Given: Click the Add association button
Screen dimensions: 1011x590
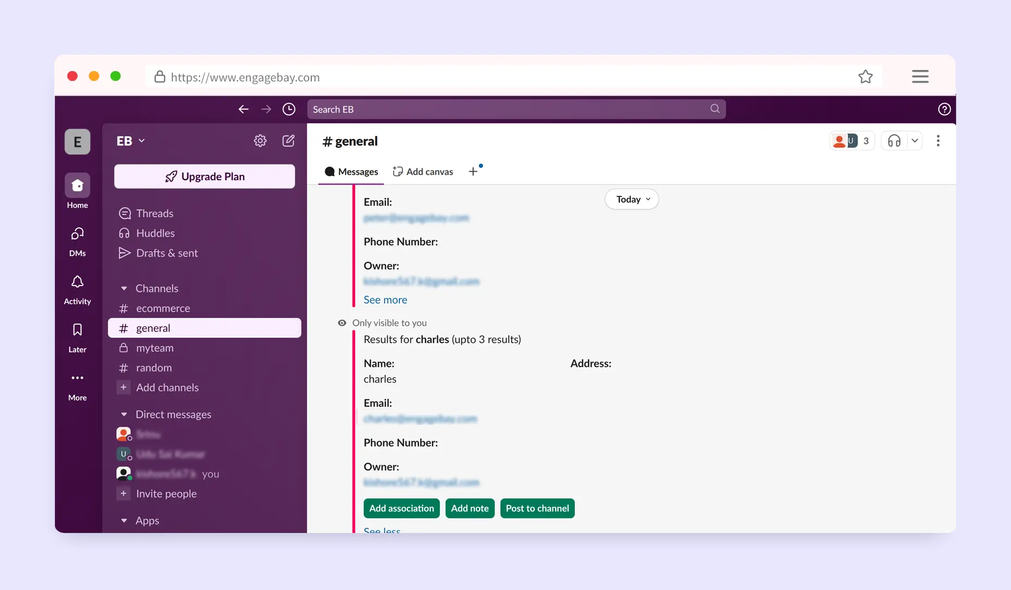Looking at the screenshot, I should [x=401, y=508].
